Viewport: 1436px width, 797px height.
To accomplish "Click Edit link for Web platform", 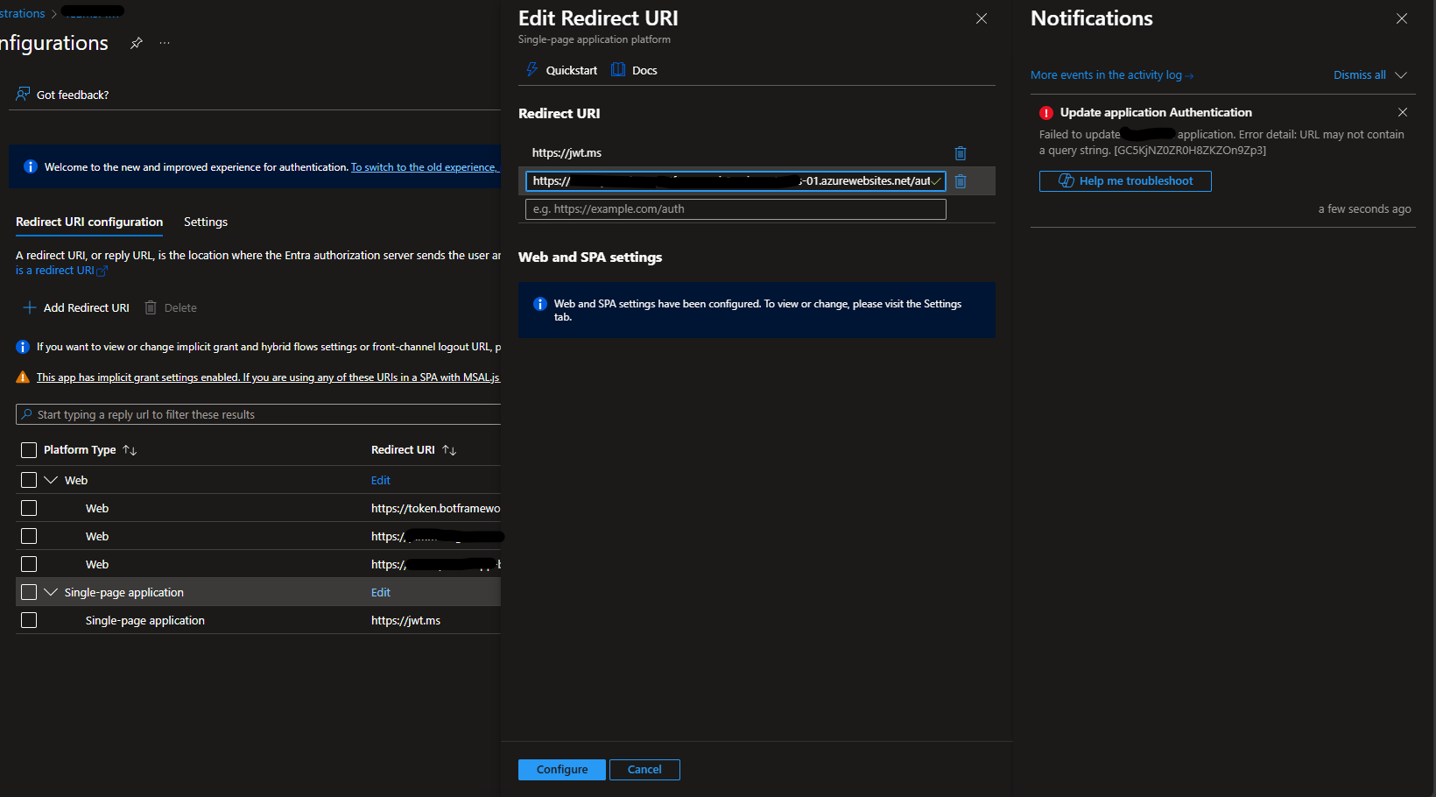I will click(x=381, y=481).
